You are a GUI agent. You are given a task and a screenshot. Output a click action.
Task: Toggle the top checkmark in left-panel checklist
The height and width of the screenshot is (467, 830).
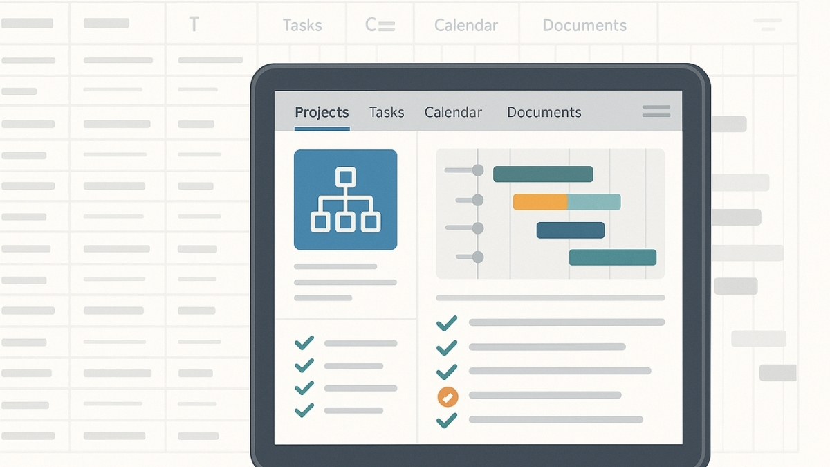click(x=304, y=342)
